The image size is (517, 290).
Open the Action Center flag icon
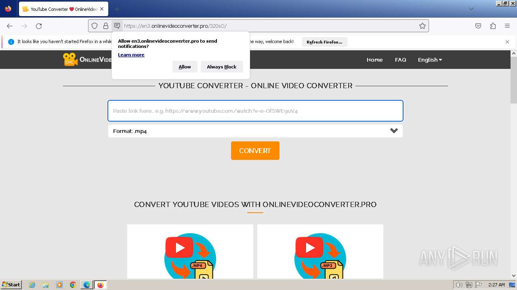(479, 285)
